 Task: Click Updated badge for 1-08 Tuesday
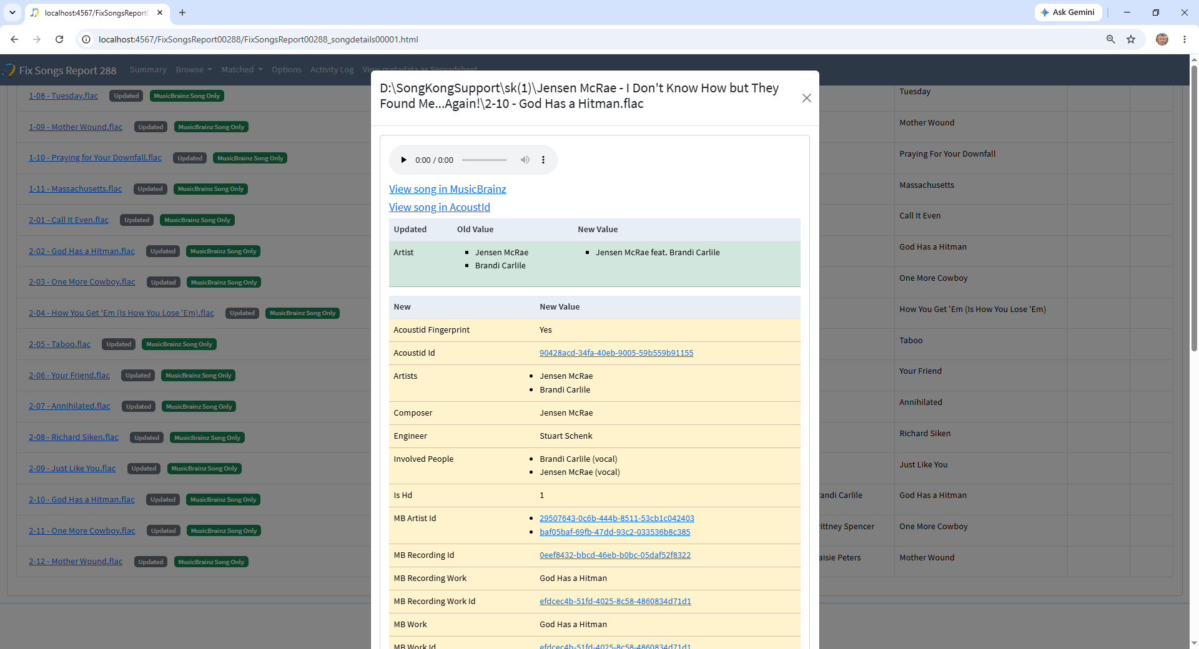pos(126,96)
